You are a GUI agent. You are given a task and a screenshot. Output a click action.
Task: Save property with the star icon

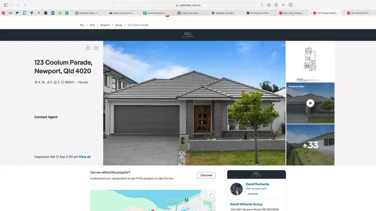pos(96,48)
